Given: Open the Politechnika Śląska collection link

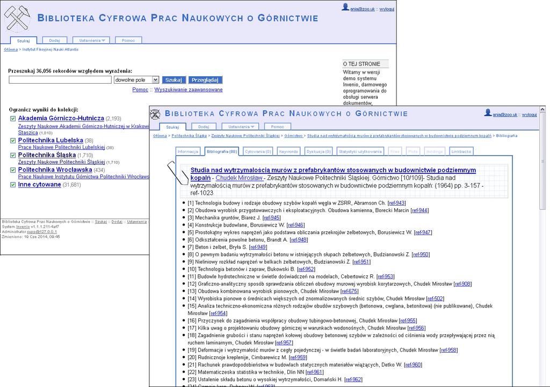Looking at the screenshot, I should pyautogui.click(x=47, y=155).
